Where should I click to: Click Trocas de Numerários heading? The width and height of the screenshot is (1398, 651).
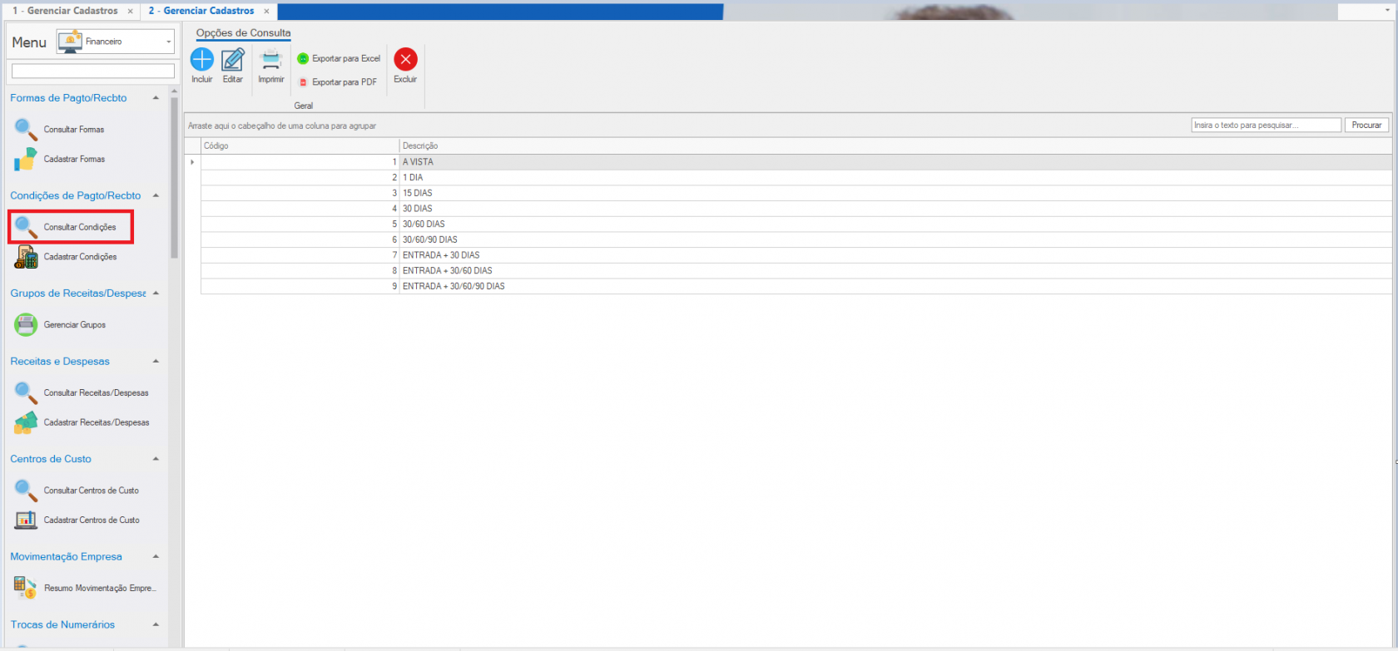tap(62, 624)
